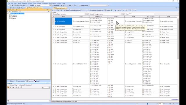Switch to the Zoom panel tab
This screenshot has width=186, height=105.
pyautogui.click(x=12, y=81)
